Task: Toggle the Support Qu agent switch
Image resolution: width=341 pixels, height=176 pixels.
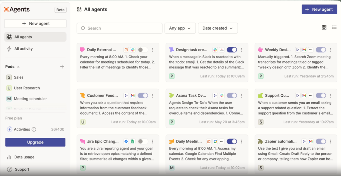Action: click(x=321, y=96)
